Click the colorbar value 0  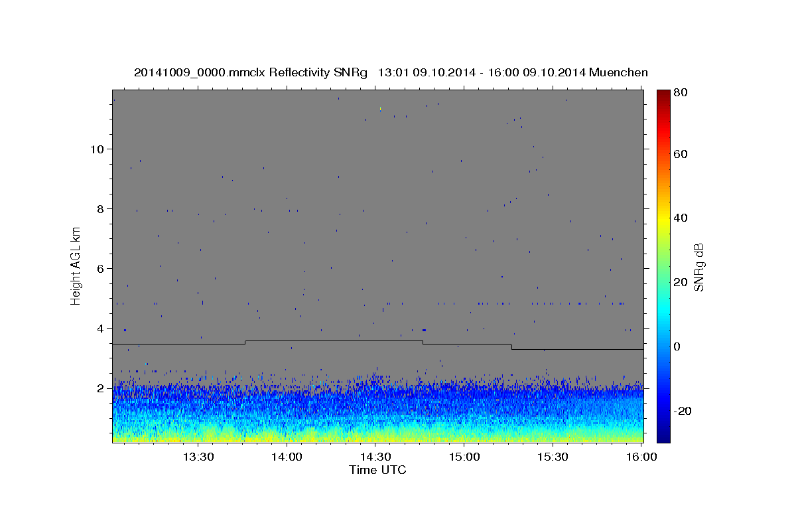(x=677, y=346)
